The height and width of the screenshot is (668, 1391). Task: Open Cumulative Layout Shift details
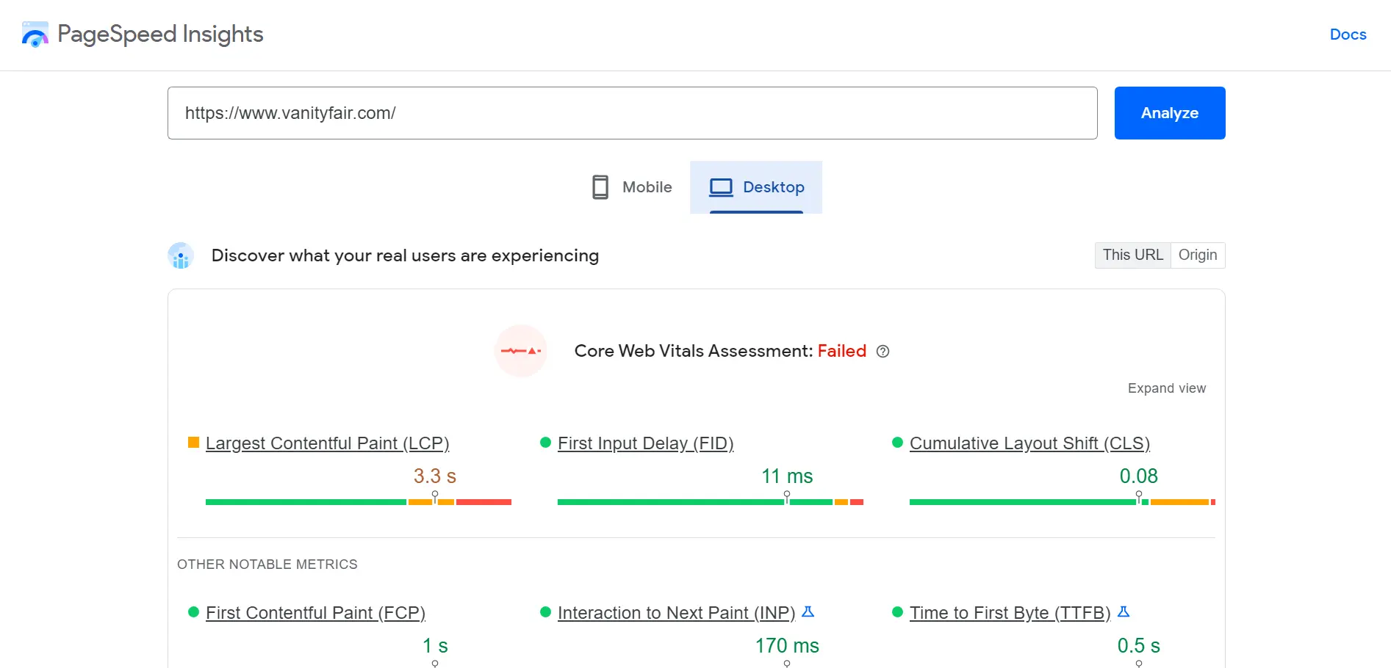pos(1029,443)
